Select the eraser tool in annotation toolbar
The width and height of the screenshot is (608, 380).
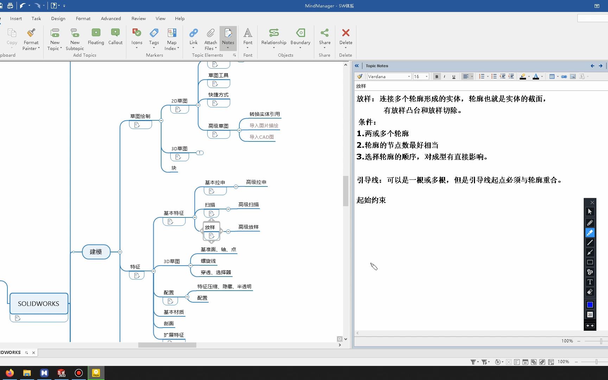(590, 292)
